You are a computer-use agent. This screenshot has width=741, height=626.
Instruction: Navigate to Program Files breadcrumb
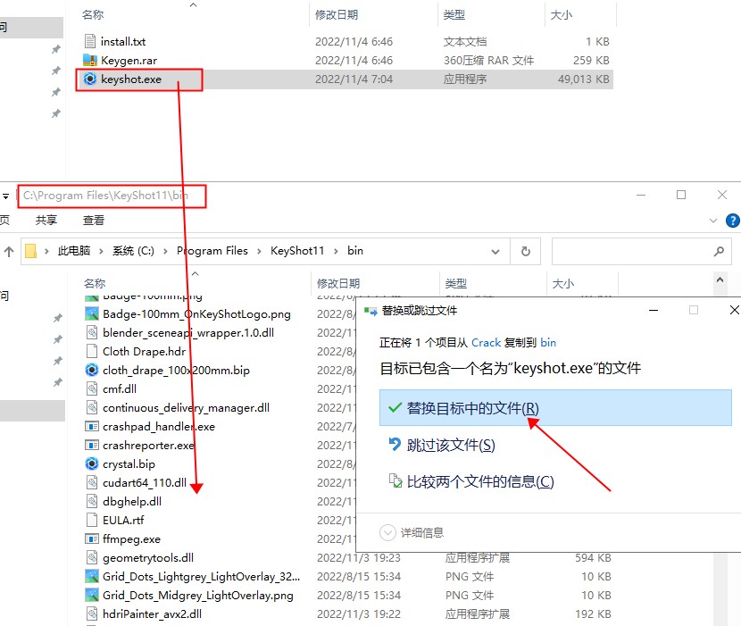coord(212,251)
